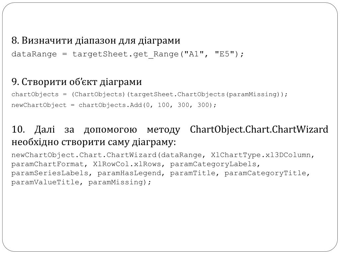
Task: Click the chartObjects assignment code line
Action: point(149,94)
